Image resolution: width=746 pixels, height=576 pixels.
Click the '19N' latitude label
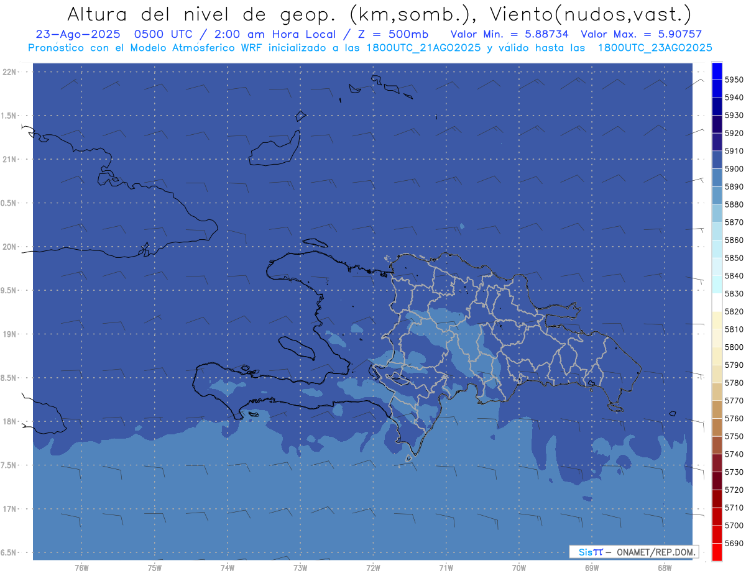(11, 334)
